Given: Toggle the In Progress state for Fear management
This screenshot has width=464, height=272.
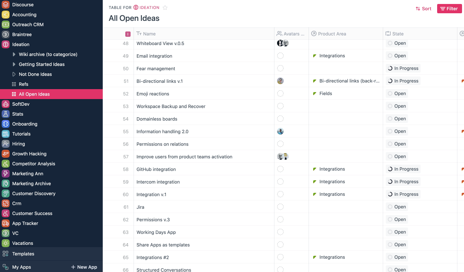Looking at the screenshot, I should [403, 69].
